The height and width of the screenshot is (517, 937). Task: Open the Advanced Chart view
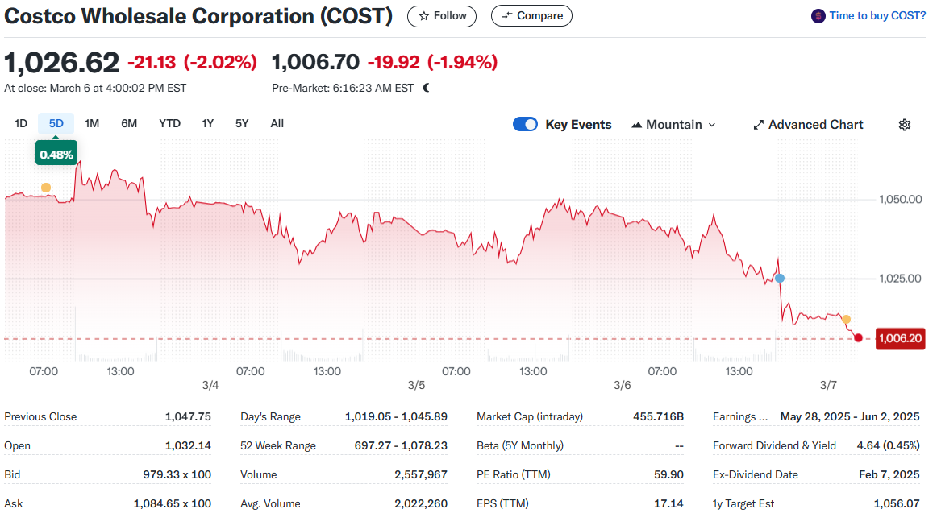[x=808, y=125]
